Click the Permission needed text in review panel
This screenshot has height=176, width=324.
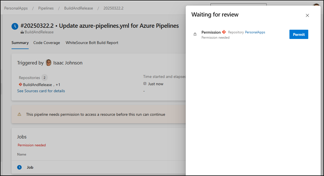(x=215, y=38)
